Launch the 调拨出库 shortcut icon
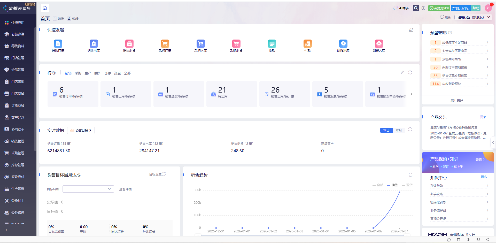 click(343, 44)
